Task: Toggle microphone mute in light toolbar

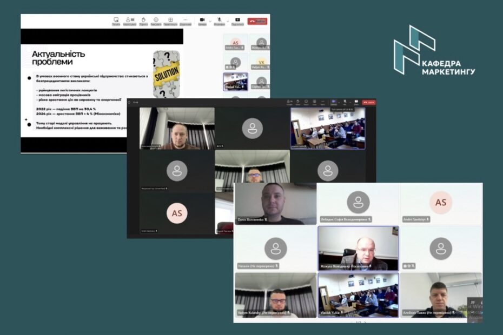Action: pyautogui.click(x=219, y=21)
